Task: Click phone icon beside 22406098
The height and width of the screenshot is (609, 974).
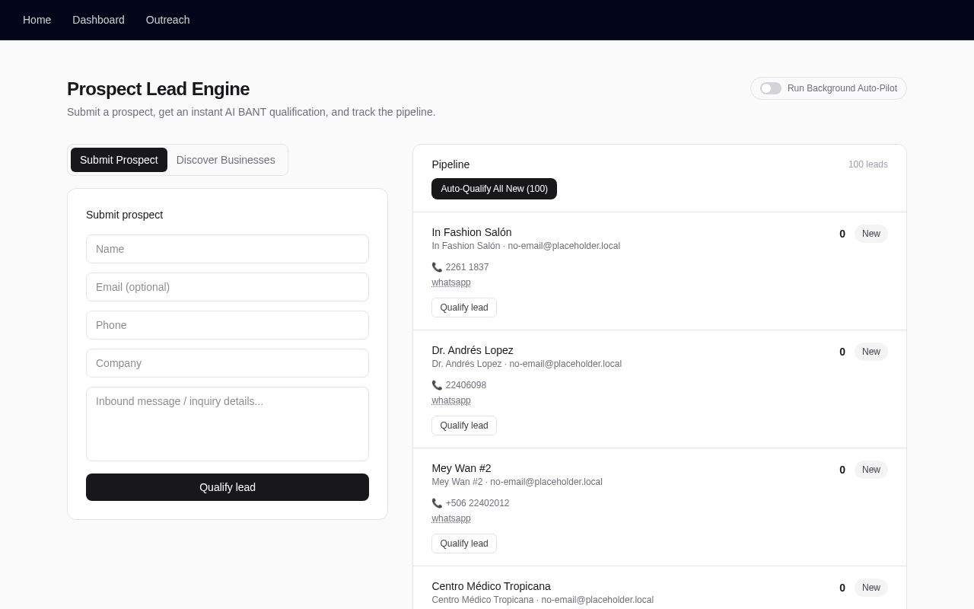Action: click(x=437, y=385)
